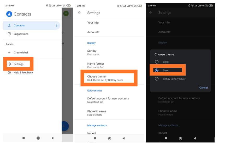Select the Light theme radio button
The width and height of the screenshot is (225, 150).
click(157, 62)
